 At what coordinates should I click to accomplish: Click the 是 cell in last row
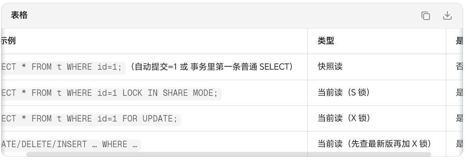pos(459,144)
